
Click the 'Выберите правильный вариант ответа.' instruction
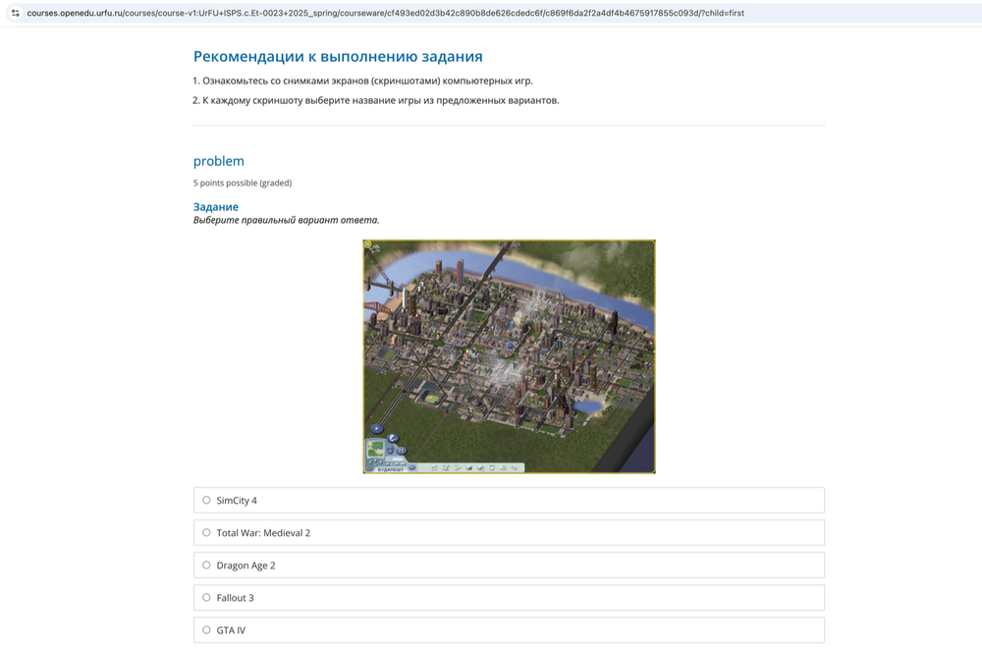(x=286, y=220)
